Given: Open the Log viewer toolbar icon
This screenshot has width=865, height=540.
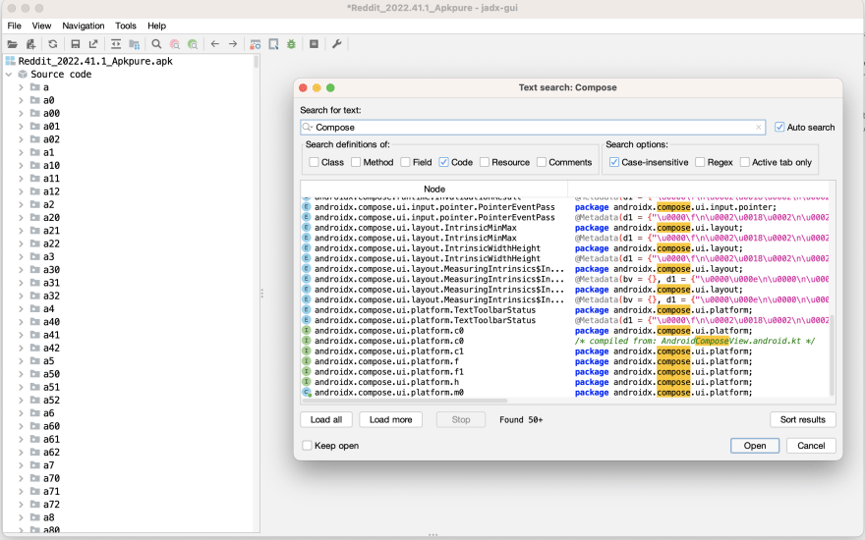Looking at the screenshot, I should point(314,44).
